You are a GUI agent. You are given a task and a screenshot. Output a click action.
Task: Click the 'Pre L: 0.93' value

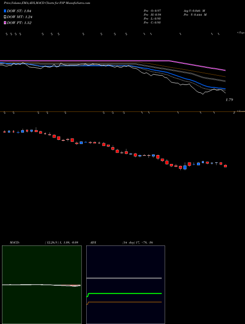(152, 19)
